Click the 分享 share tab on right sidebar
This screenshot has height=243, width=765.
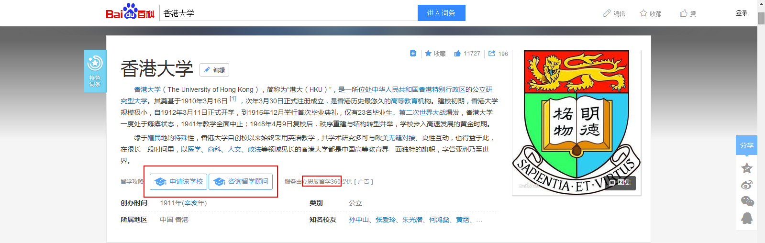pos(746,145)
